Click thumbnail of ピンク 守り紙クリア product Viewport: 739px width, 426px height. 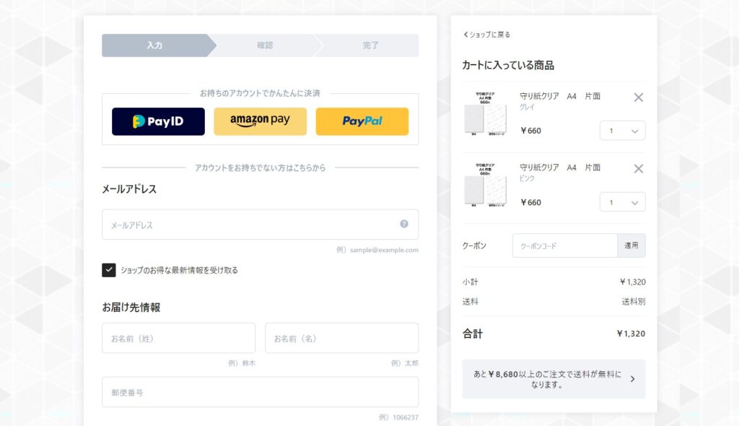coord(486,185)
